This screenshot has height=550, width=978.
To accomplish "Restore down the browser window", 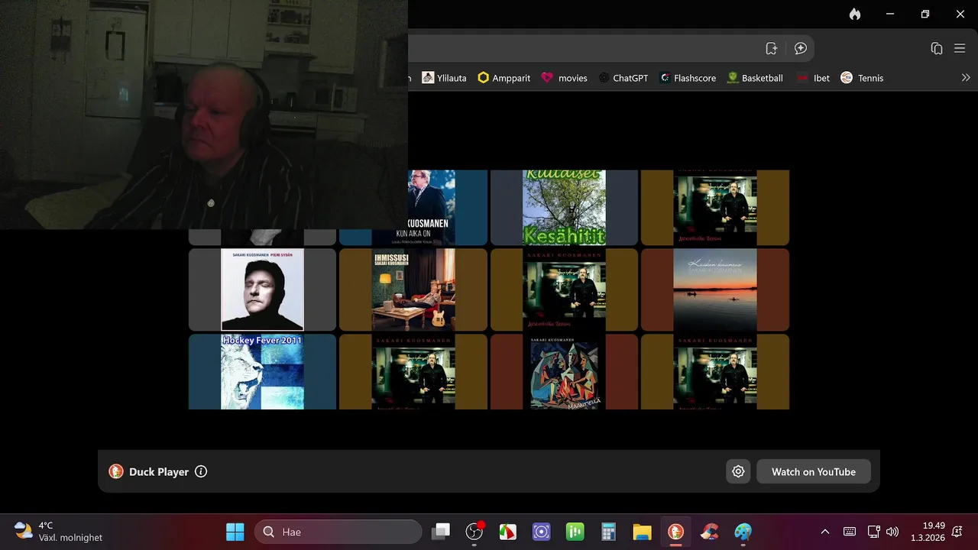I will pos(925,14).
